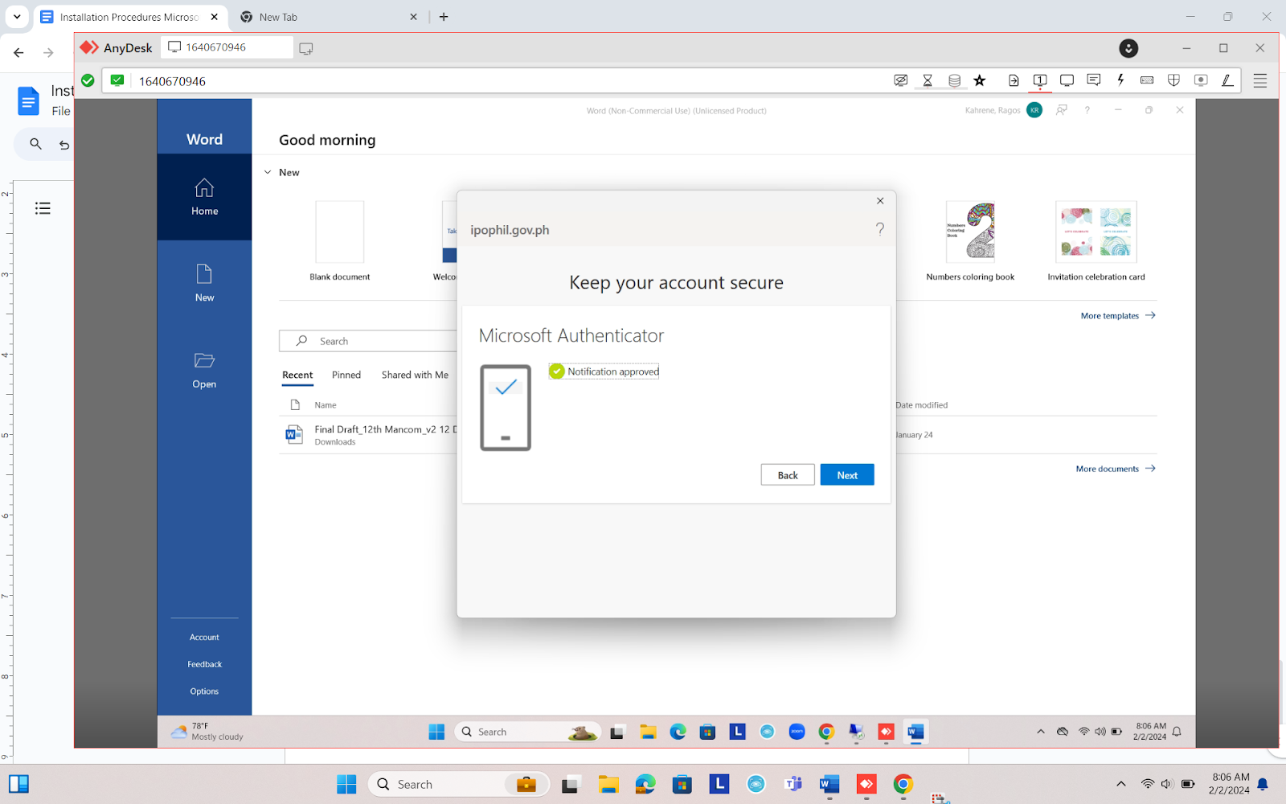Open Blank document template thumbnail
Screen dimensions: 1286x804
coord(340,232)
